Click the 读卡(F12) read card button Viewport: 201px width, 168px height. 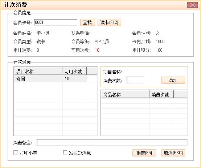click(x=109, y=22)
